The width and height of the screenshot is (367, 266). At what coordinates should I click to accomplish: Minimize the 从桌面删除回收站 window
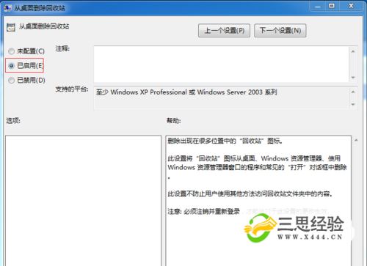pyautogui.click(x=318, y=6)
